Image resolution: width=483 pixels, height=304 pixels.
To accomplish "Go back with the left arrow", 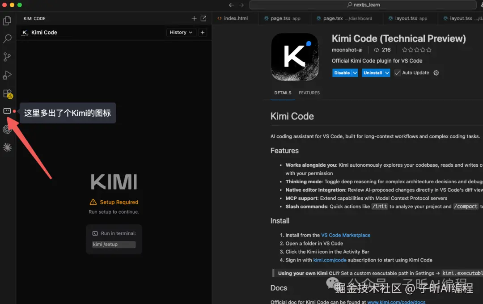I will click(x=231, y=5).
